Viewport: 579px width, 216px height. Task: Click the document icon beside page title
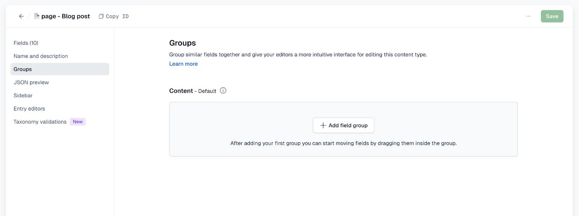point(37,16)
